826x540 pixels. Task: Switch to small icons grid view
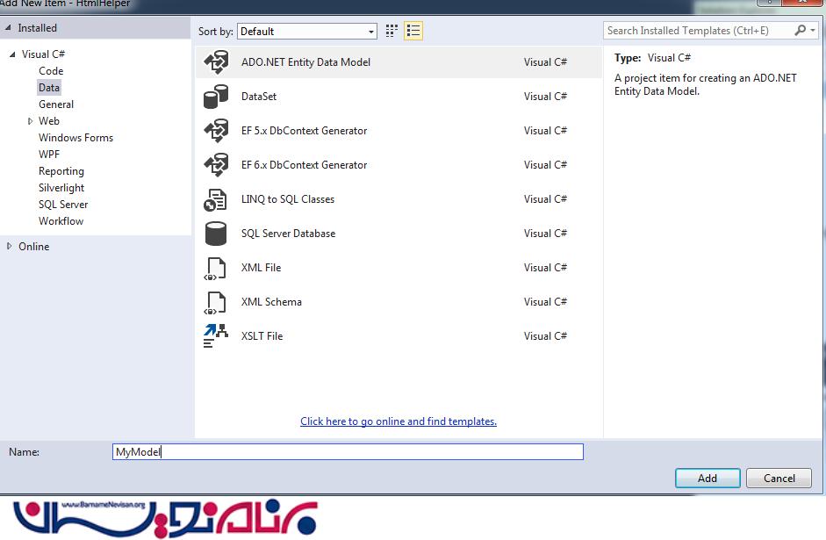391,31
